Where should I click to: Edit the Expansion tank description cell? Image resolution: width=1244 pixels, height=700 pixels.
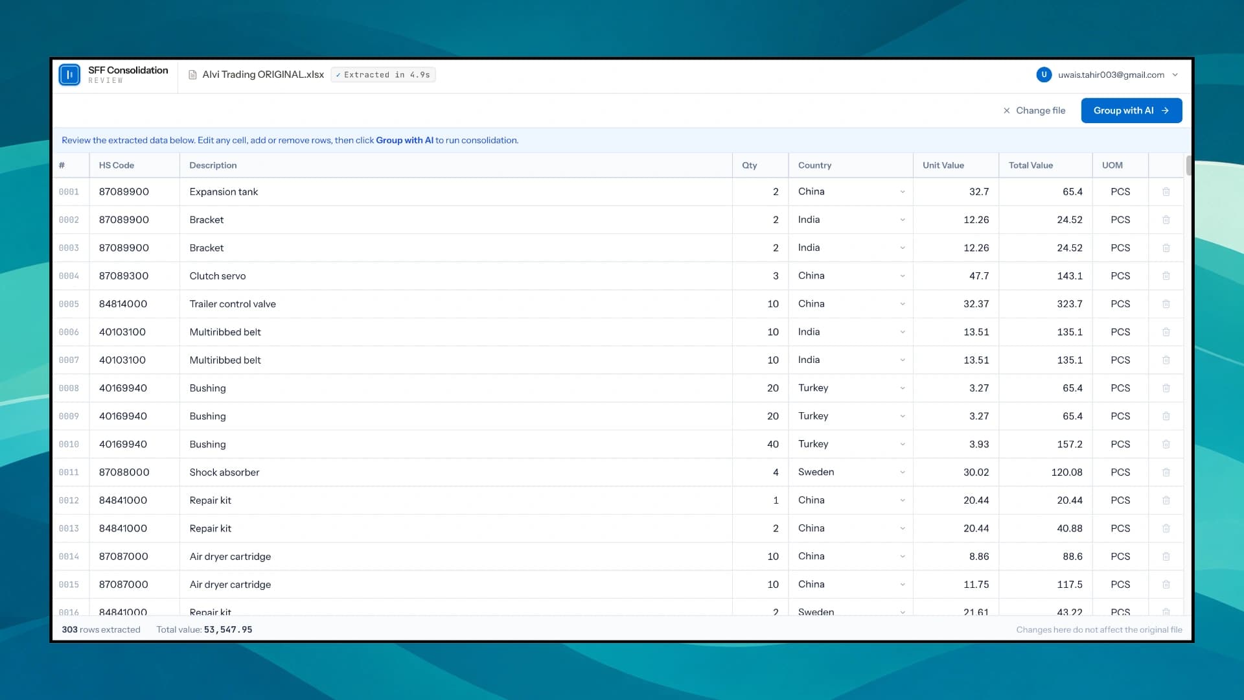(x=456, y=192)
